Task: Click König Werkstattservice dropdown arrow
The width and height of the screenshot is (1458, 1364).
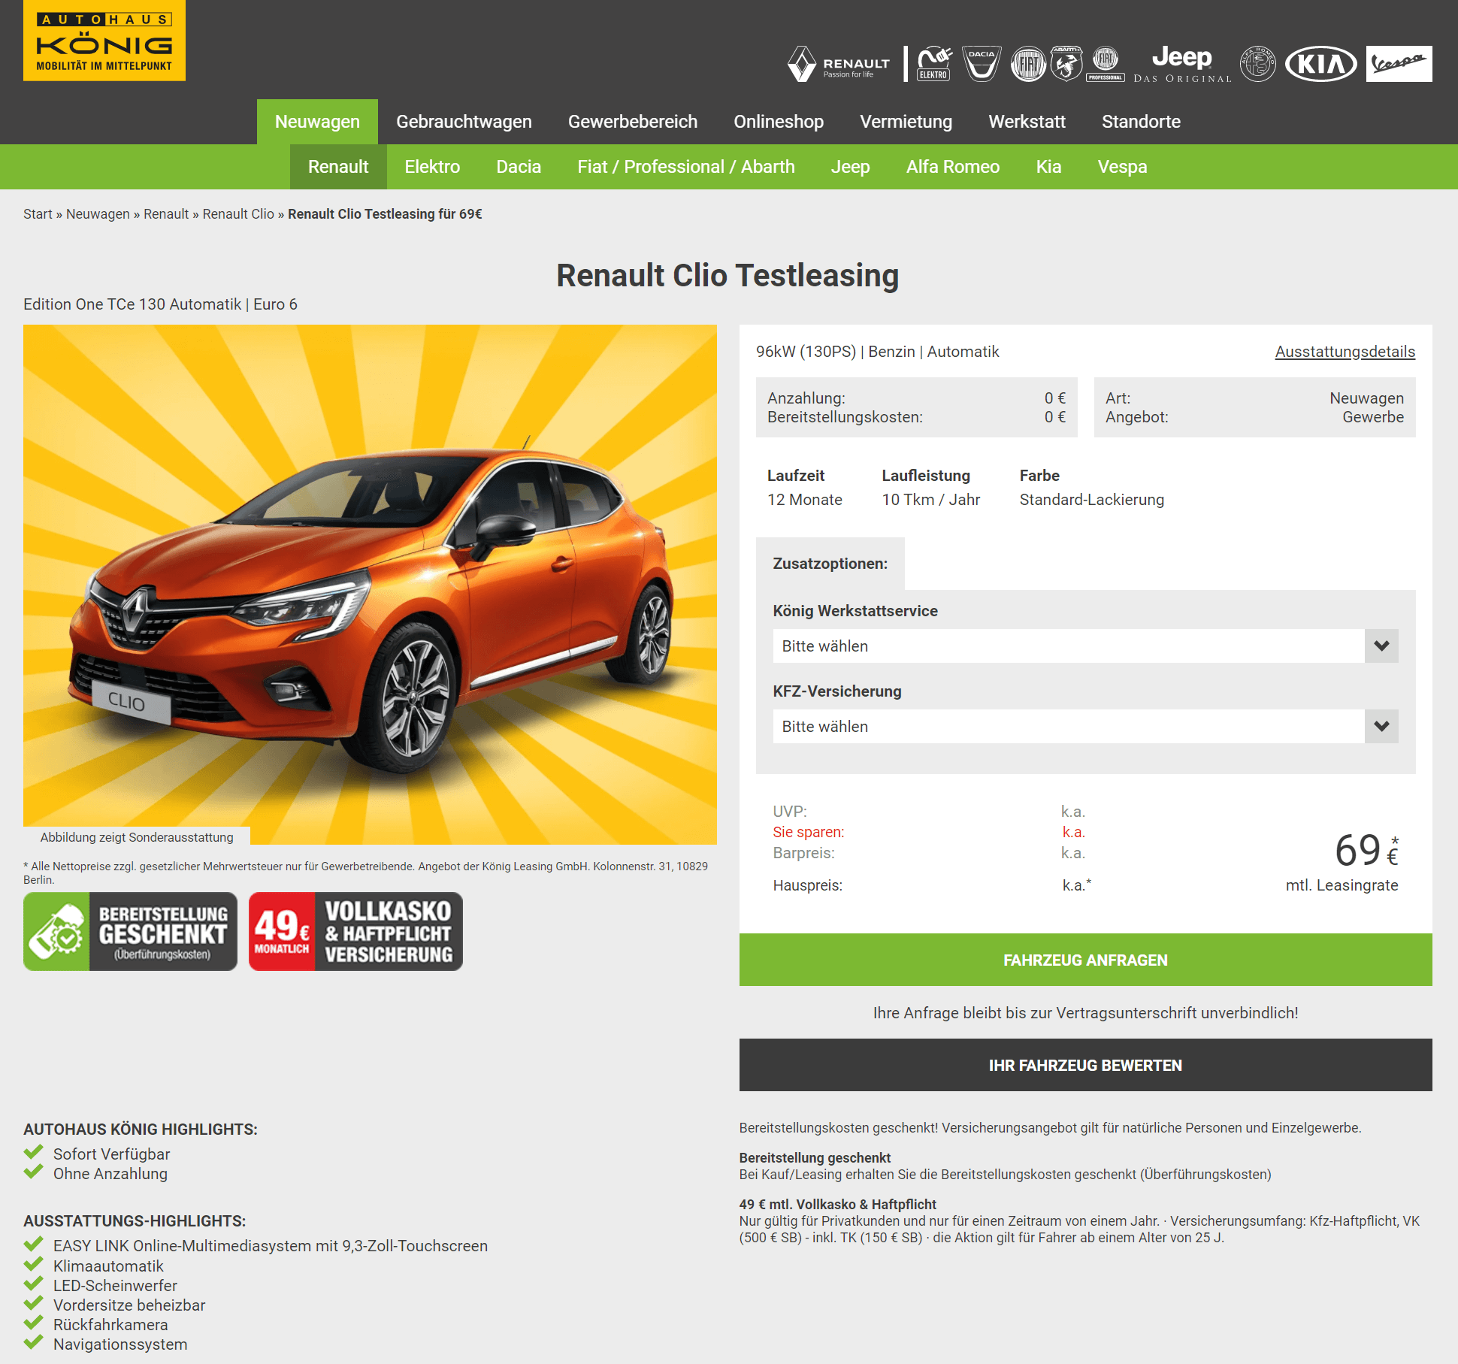Action: [1381, 646]
